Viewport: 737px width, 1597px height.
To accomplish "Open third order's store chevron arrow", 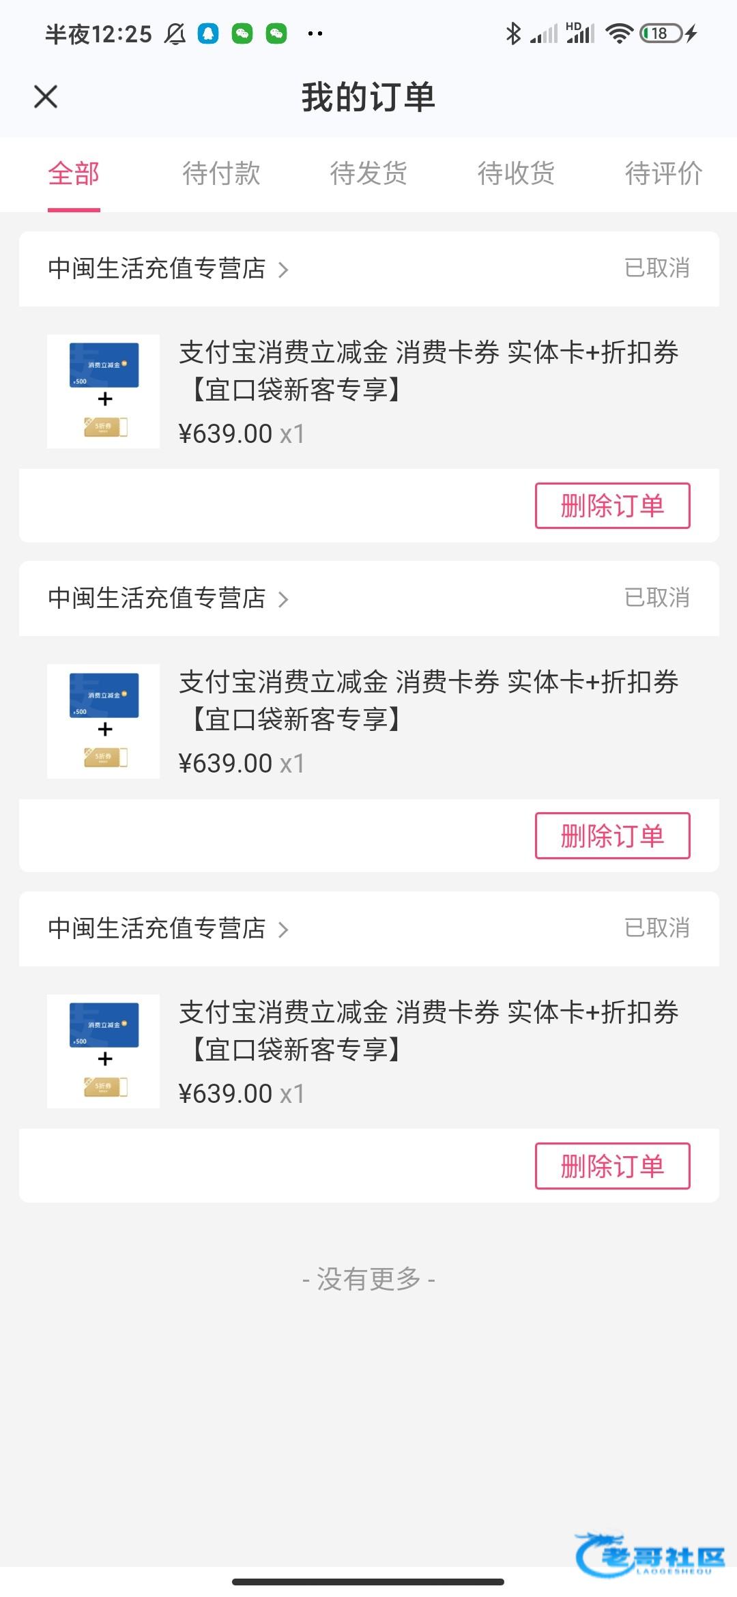I will 283,930.
